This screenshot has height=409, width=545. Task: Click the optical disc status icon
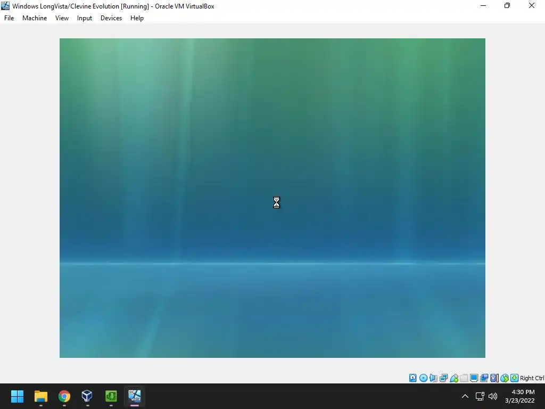[423, 378]
